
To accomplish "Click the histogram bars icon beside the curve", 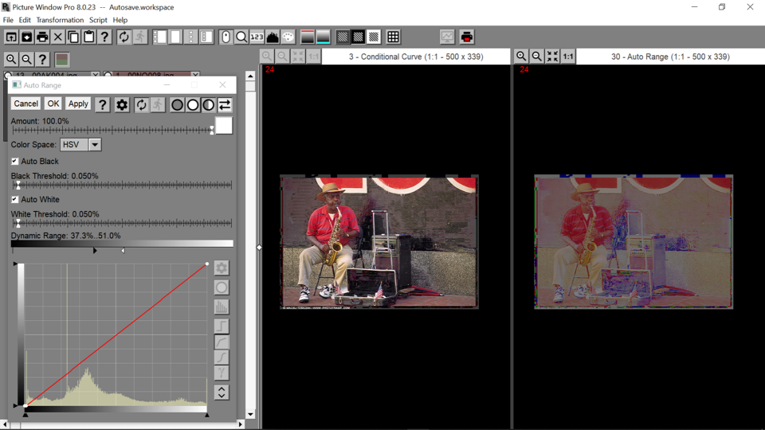I will (222, 307).
